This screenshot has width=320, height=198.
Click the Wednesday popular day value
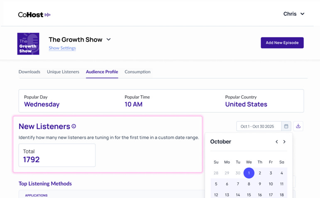coord(42,104)
